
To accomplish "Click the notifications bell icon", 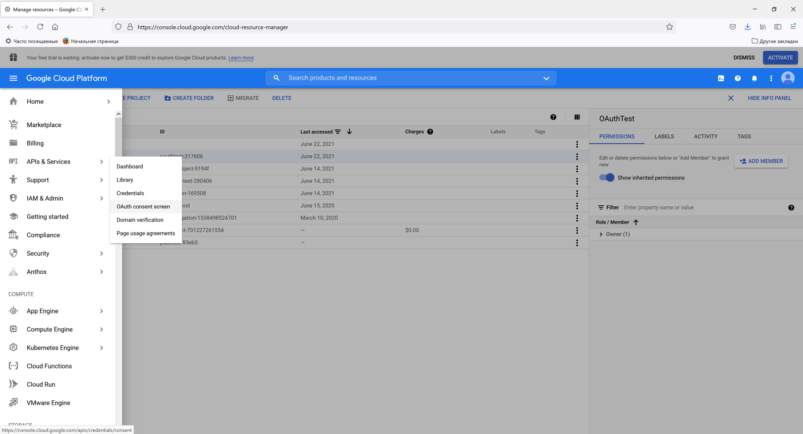I will (x=754, y=78).
